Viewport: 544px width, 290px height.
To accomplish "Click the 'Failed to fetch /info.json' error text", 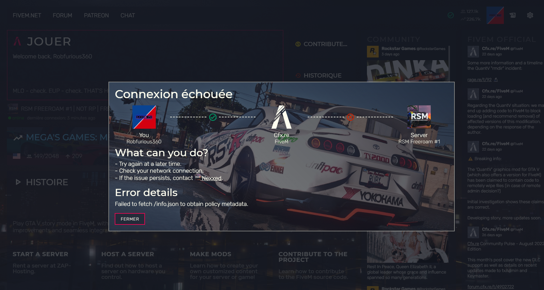I will 182,204.
